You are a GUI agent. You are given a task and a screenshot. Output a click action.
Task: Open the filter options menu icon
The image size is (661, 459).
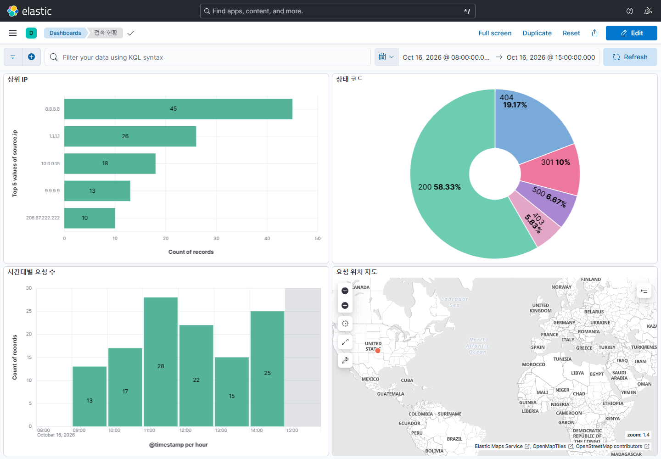point(13,57)
